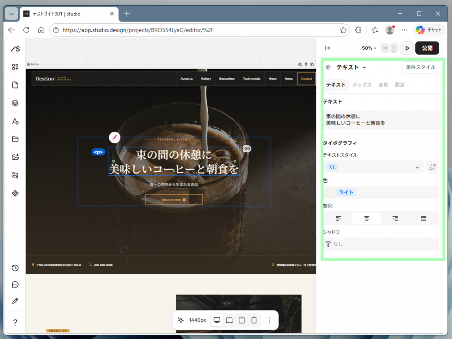Switch to the テキスト tab
Image resolution: width=452 pixels, height=339 pixels.
pyautogui.click(x=336, y=85)
